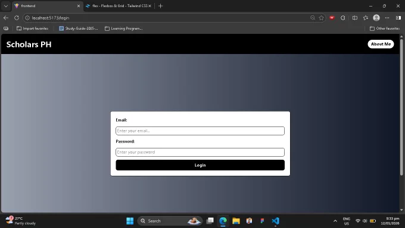Open split screen view
This screenshot has width=405, height=228.
[x=355, y=18]
